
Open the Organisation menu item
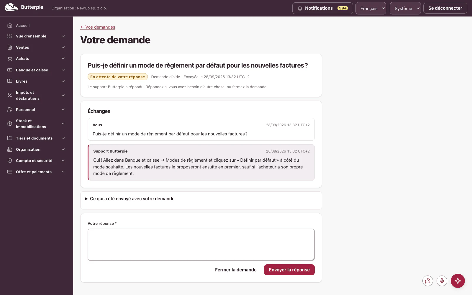click(x=37, y=149)
